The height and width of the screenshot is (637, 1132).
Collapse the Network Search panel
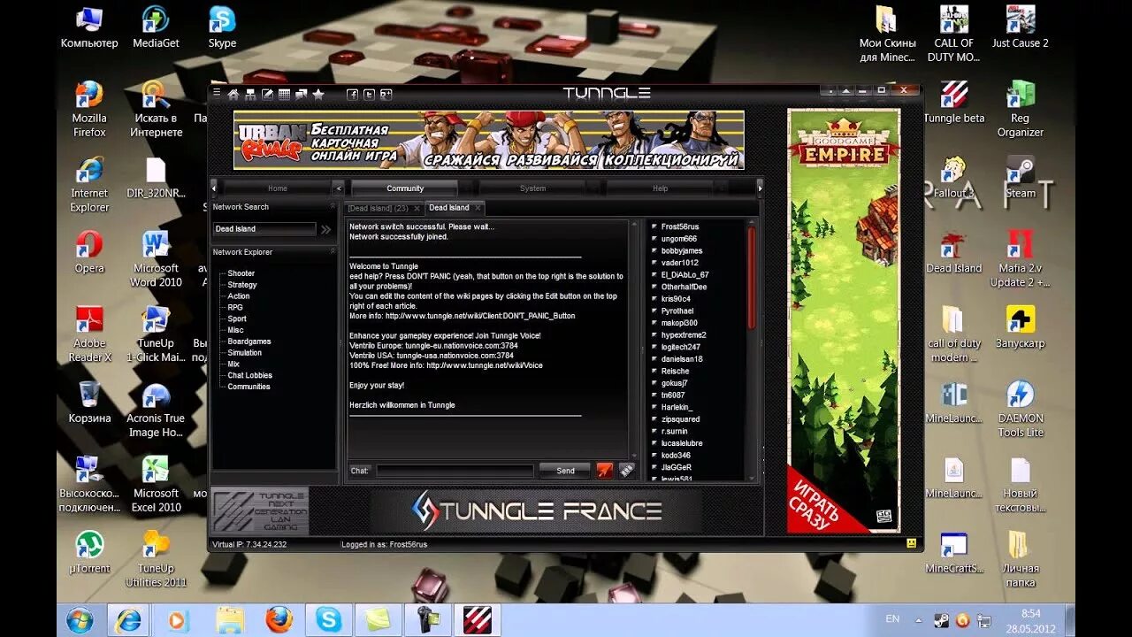pyautogui.click(x=333, y=206)
